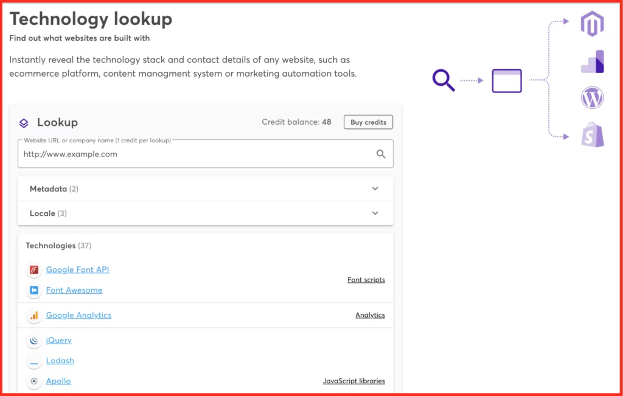Click the Shopify bag logo in the illustration

[593, 135]
